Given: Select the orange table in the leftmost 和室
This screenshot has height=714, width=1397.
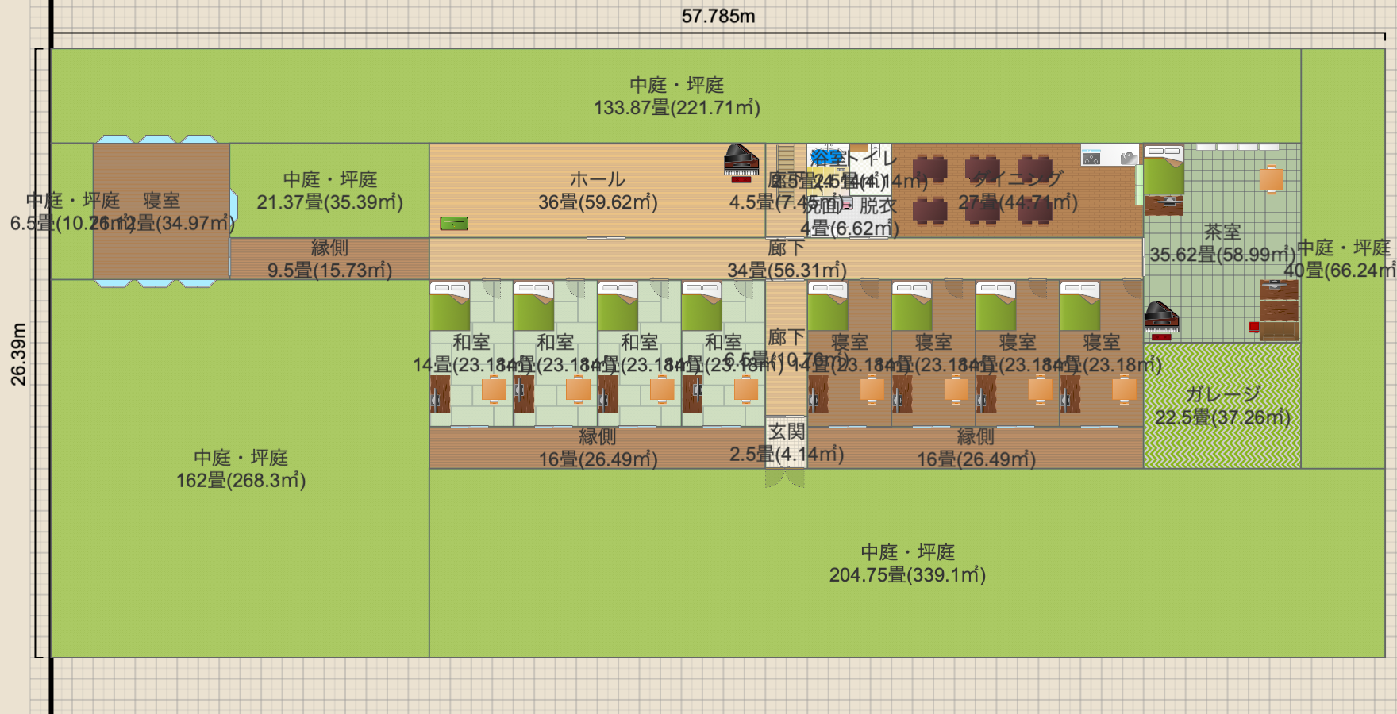Looking at the screenshot, I should [494, 389].
